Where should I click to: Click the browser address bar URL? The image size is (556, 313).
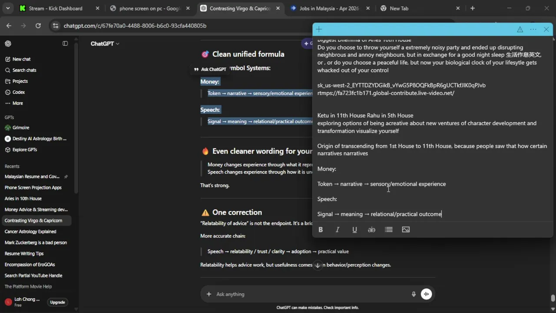[135, 26]
